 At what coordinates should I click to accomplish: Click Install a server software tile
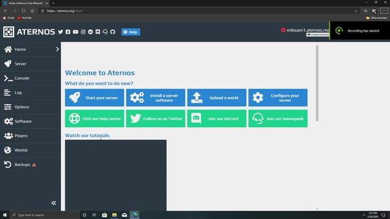[x=156, y=97]
